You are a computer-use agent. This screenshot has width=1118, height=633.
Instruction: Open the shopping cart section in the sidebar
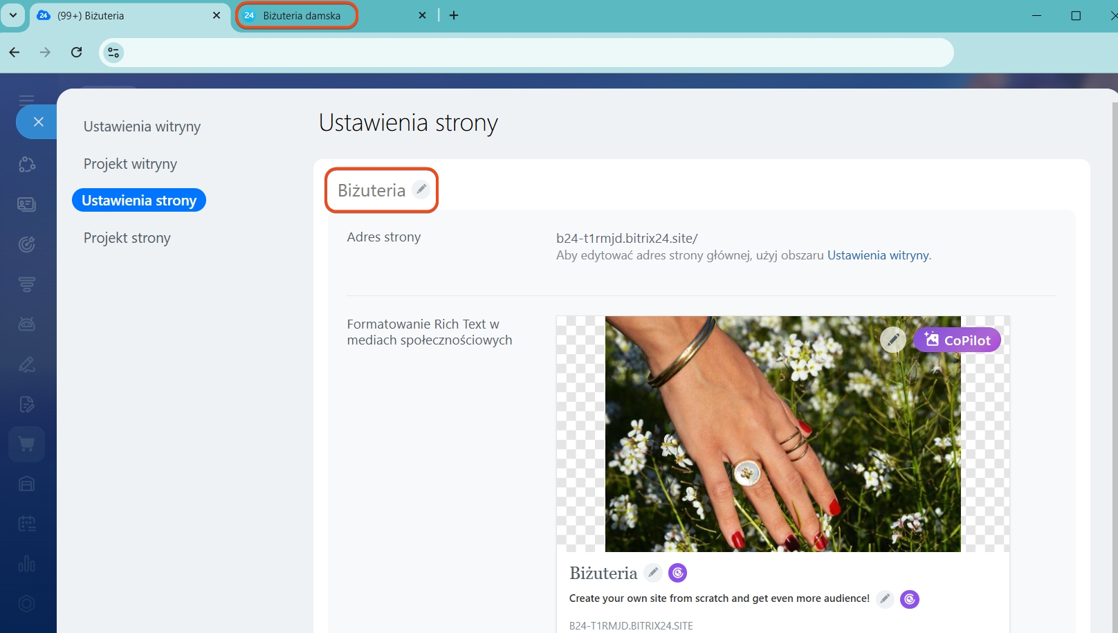27,444
